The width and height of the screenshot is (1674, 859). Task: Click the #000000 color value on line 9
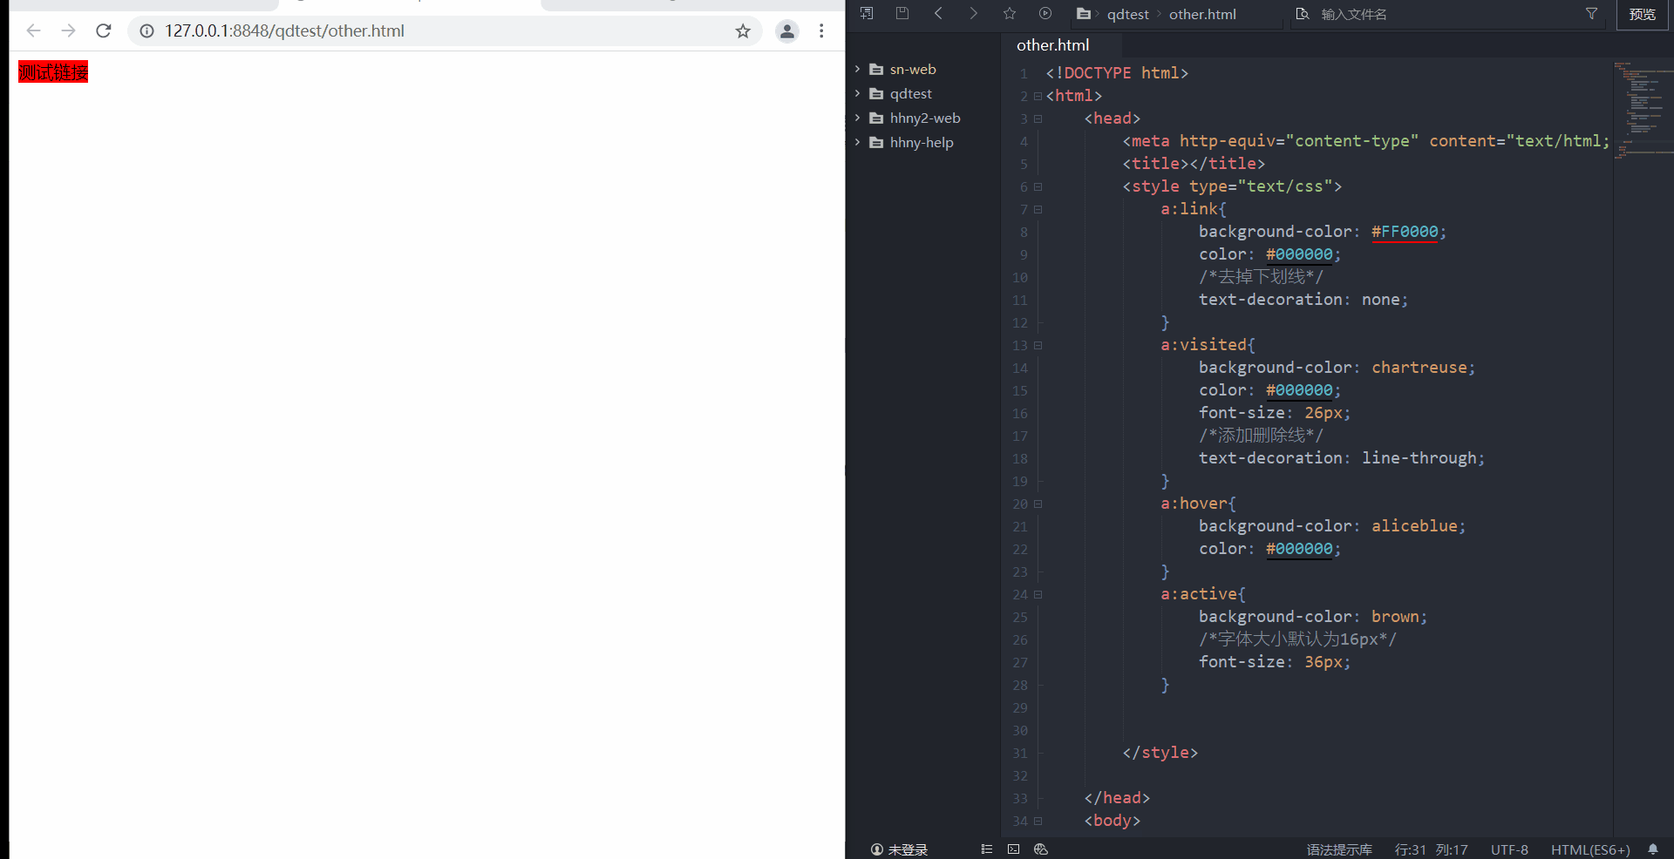click(x=1299, y=254)
